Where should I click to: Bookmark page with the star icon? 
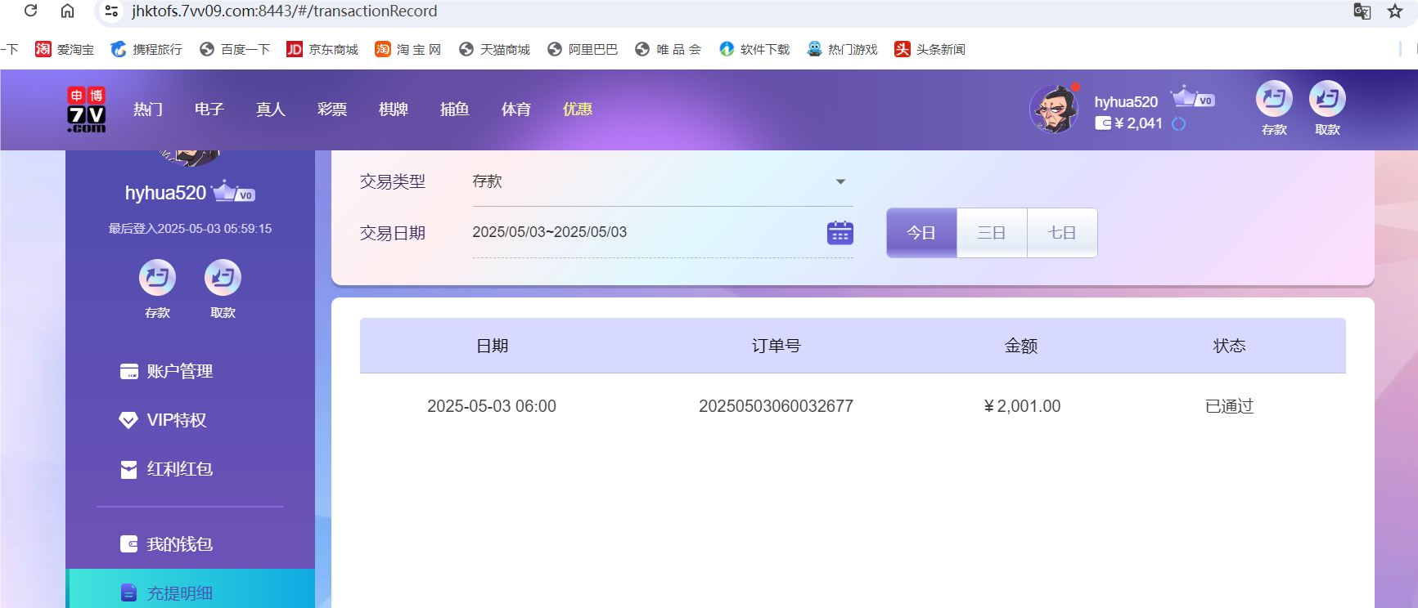(x=1395, y=11)
